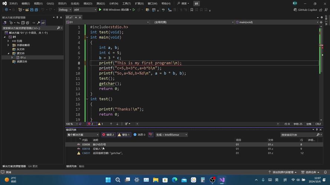Collapse the test function fold arrow

coord(87,99)
